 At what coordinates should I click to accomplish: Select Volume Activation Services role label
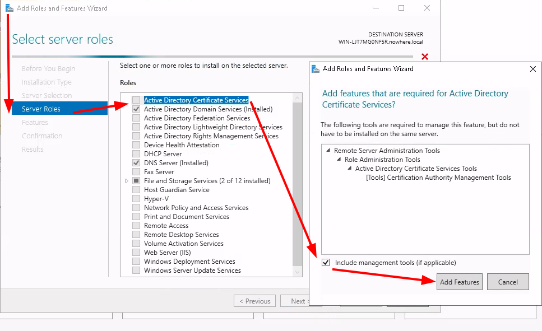coord(184,244)
